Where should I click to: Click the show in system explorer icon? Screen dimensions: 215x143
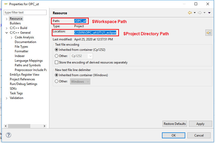click(x=208, y=33)
